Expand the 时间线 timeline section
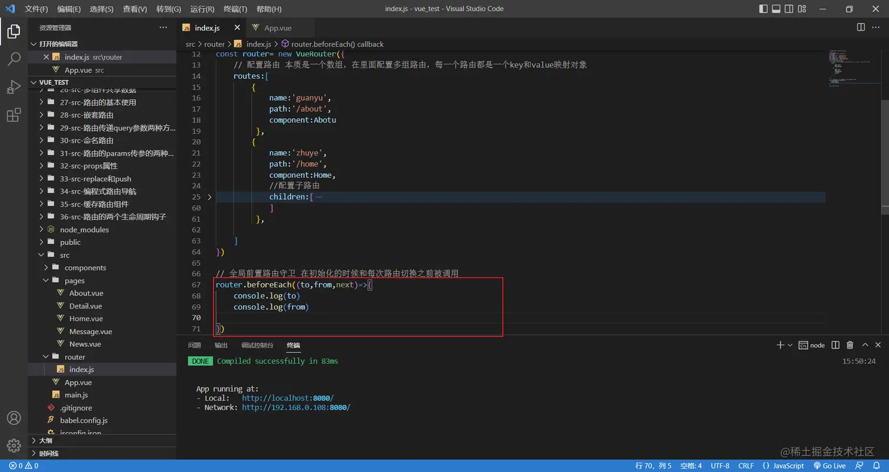The height and width of the screenshot is (472, 889). click(102, 453)
